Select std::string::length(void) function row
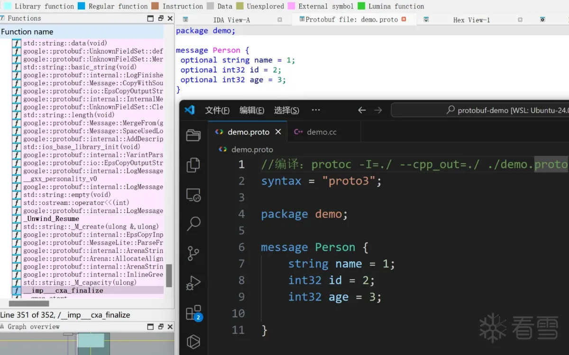 pos(88,115)
